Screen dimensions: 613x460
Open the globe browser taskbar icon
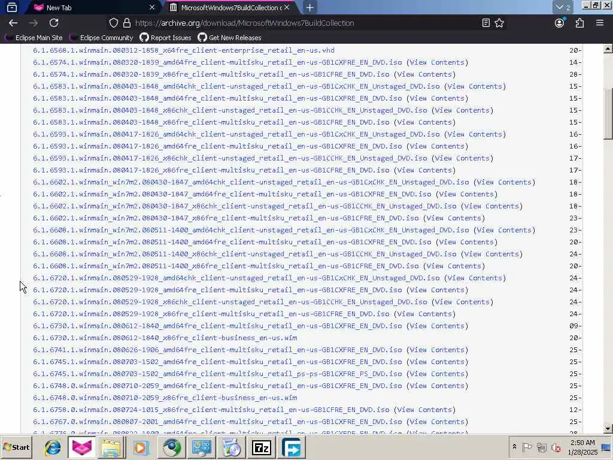click(171, 447)
